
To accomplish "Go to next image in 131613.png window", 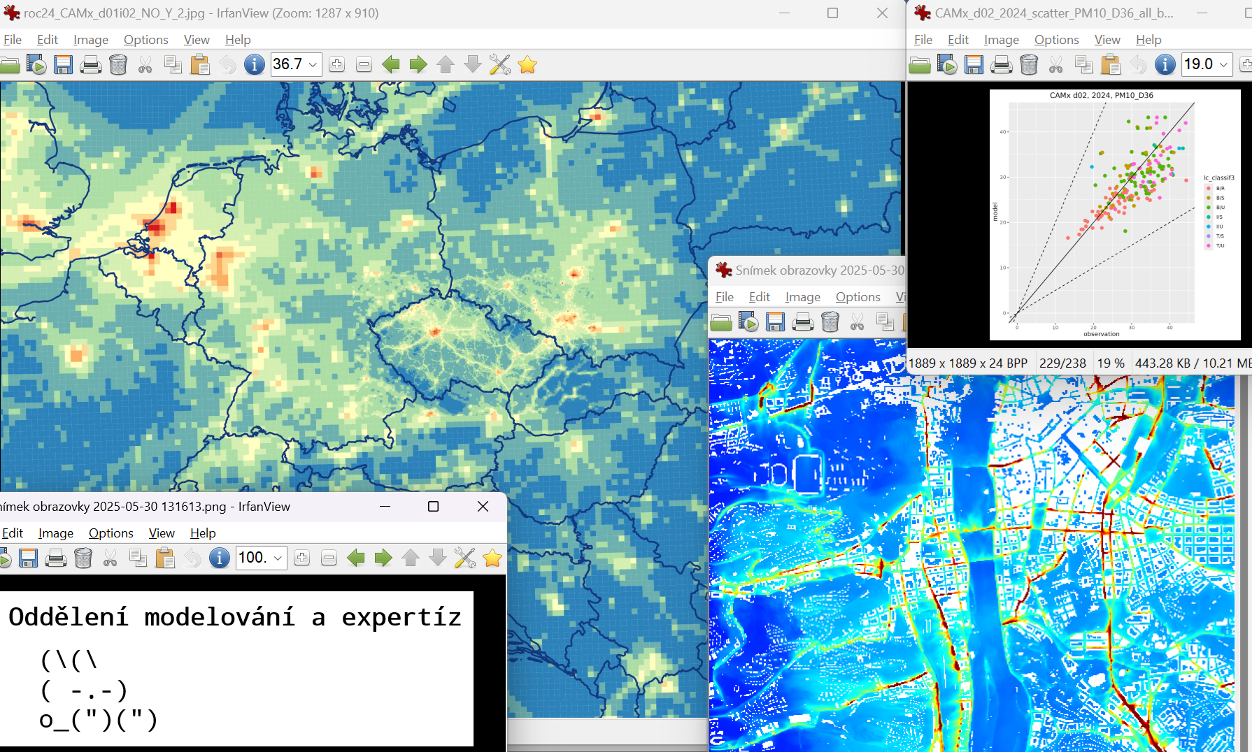I will (x=383, y=558).
